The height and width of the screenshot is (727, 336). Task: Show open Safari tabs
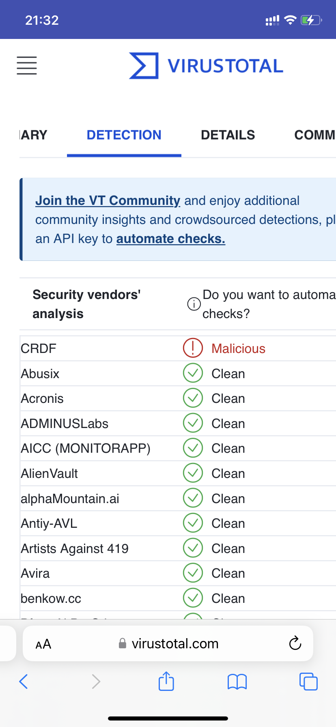[x=308, y=682]
